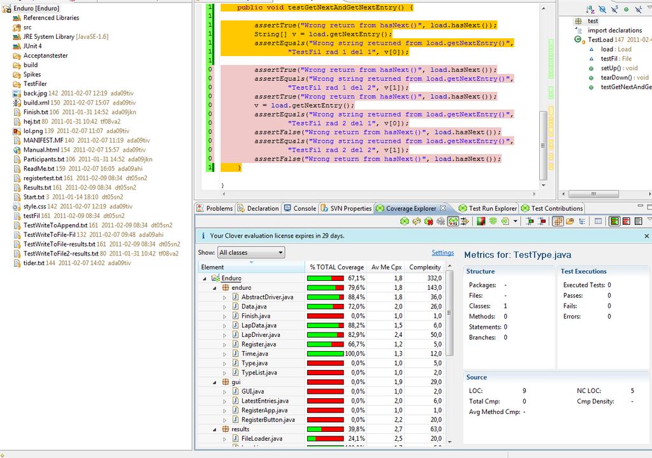Screen dimensions: 652x458
Task: Click the blue hierarchy tree icon
Action: (x=582, y=222)
